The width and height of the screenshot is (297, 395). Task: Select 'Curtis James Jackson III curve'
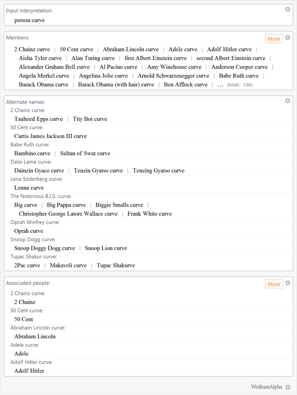[x=50, y=136]
